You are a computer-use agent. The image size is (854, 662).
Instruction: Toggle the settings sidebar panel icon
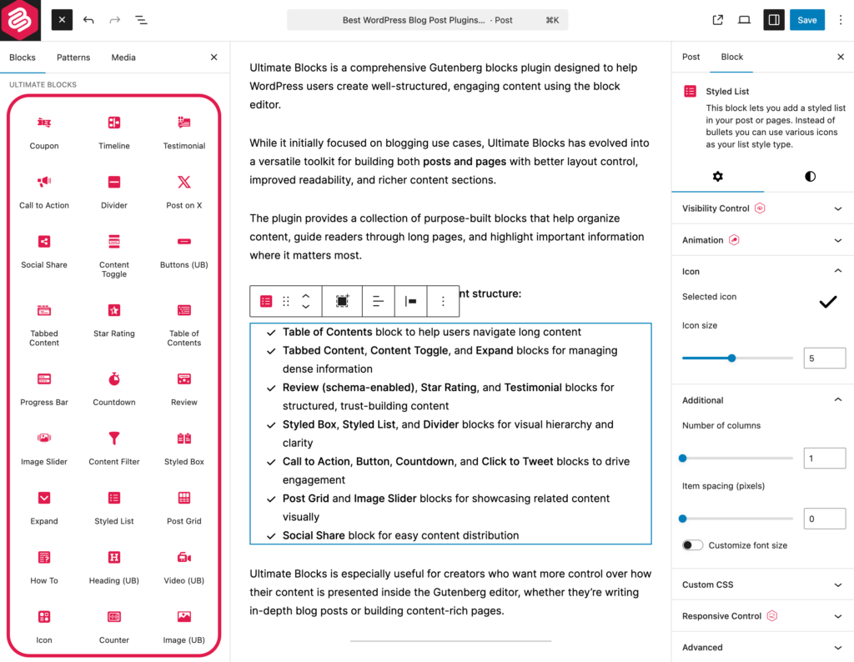point(774,20)
